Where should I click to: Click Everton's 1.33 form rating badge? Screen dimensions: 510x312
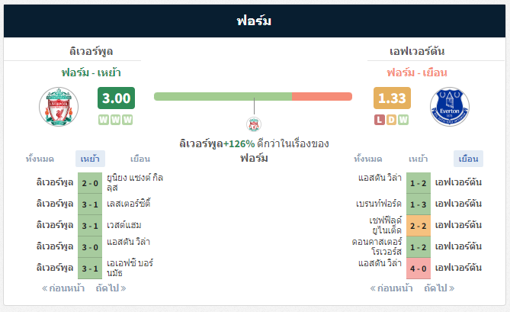pyautogui.click(x=392, y=98)
